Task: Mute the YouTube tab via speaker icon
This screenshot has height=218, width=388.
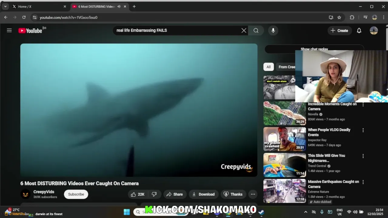Action: [119, 6]
